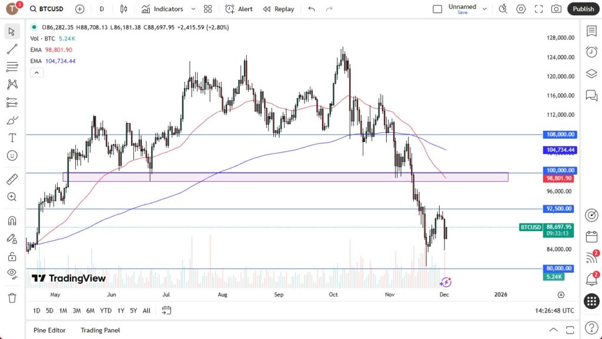Viewport: 602px width, 339px height.
Task: Click the 100,000.00 price level label
Action: (x=559, y=171)
